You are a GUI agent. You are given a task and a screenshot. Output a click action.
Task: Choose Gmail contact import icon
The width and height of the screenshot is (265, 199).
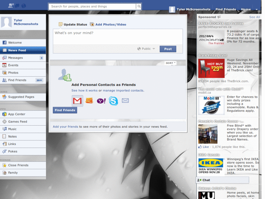coord(78,101)
